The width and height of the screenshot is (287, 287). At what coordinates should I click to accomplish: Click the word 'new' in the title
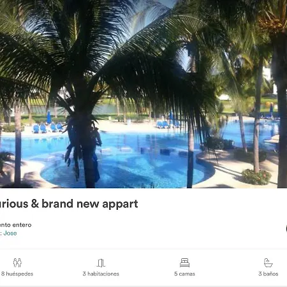pyautogui.click(x=88, y=204)
